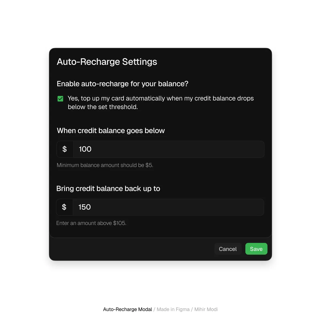
Task: Click the value 150 in the second field
Action: tap(85, 207)
